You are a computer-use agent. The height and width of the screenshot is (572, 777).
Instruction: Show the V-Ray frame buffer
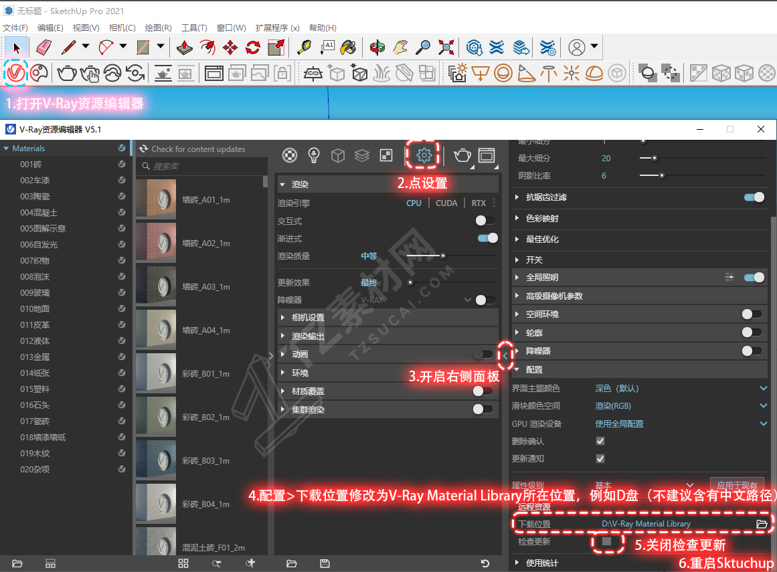tap(213, 74)
